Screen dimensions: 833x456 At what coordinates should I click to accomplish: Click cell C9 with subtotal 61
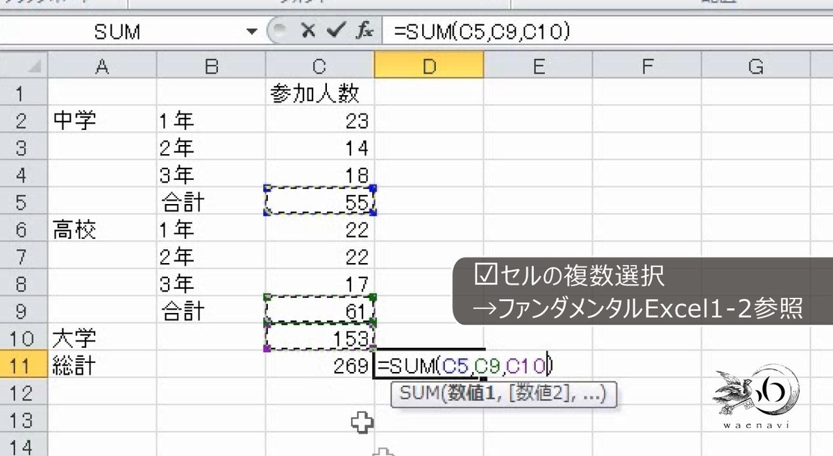[319, 311]
